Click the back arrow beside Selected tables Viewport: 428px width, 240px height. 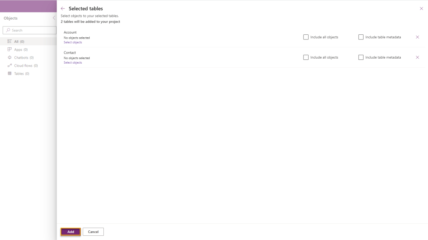pyautogui.click(x=63, y=8)
